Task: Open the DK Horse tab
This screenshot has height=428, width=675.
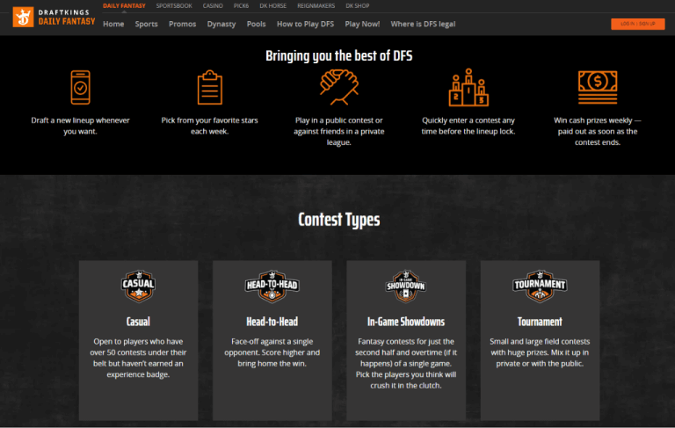Action: tap(273, 5)
